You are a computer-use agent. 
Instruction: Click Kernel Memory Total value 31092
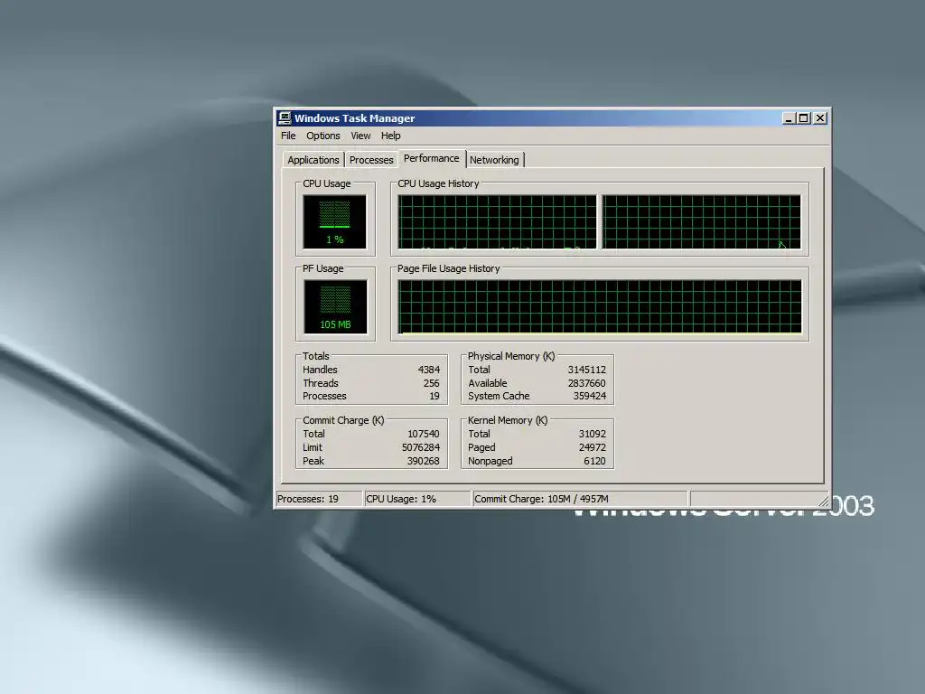593,434
